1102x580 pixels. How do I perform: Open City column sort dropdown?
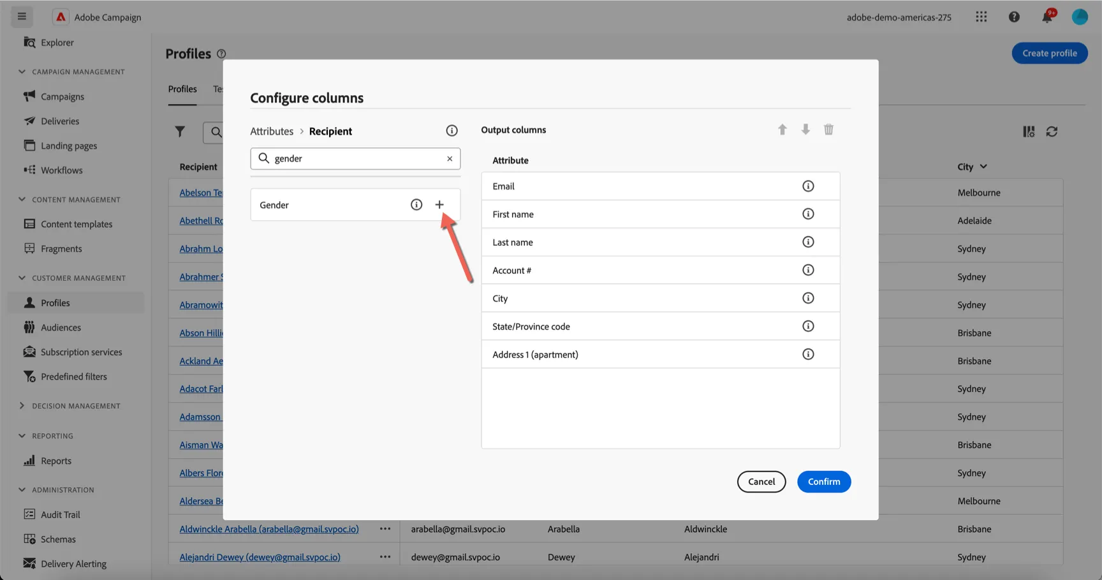[x=983, y=167]
